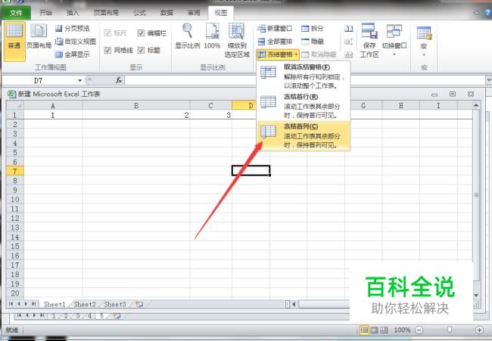Expand the Name Box dropdown arrow
This screenshot has height=341, width=492.
[x=79, y=81]
